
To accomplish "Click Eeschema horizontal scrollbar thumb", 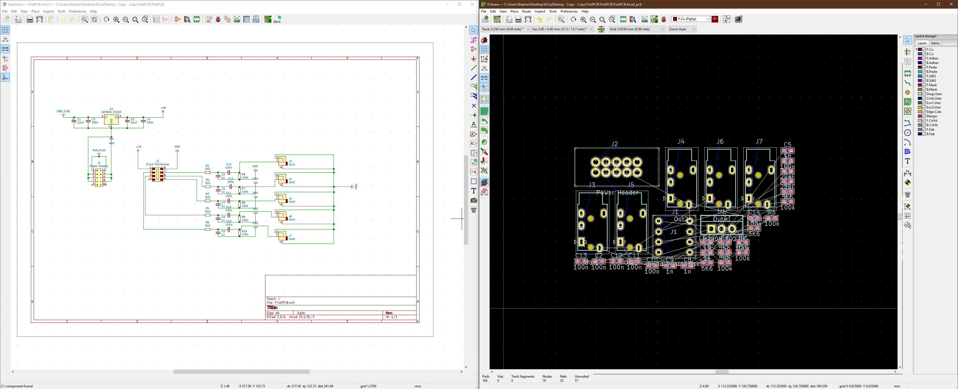I will click(x=241, y=371).
